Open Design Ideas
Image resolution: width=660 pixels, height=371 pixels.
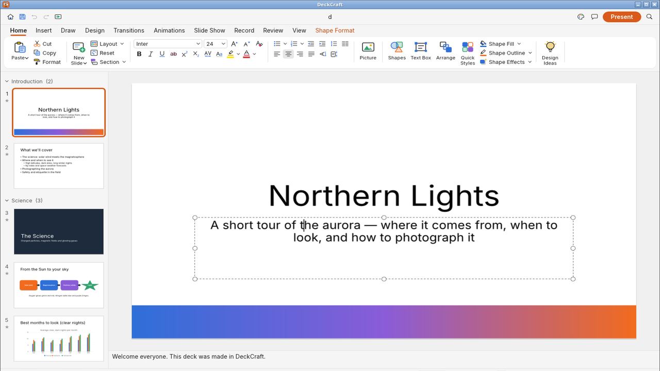click(x=550, y=54)
